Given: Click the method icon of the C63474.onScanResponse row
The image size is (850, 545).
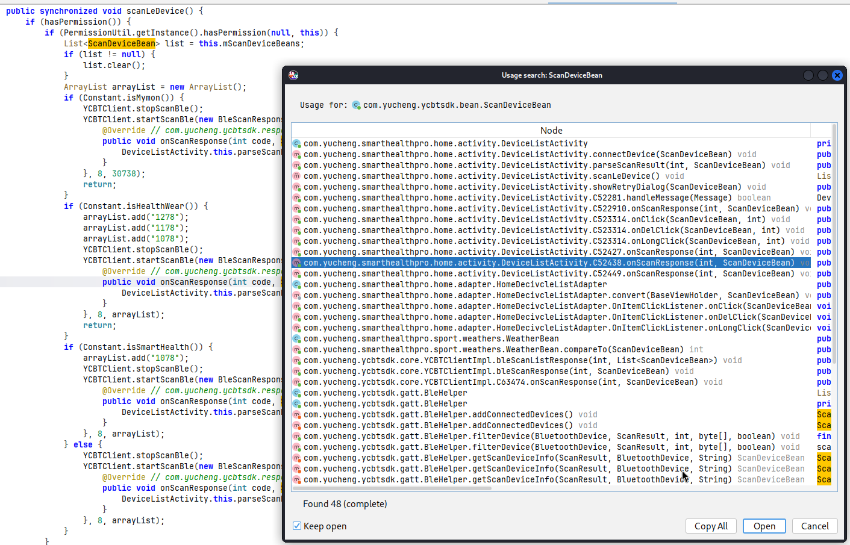Looking at the screenshot, I should [297, 382].
